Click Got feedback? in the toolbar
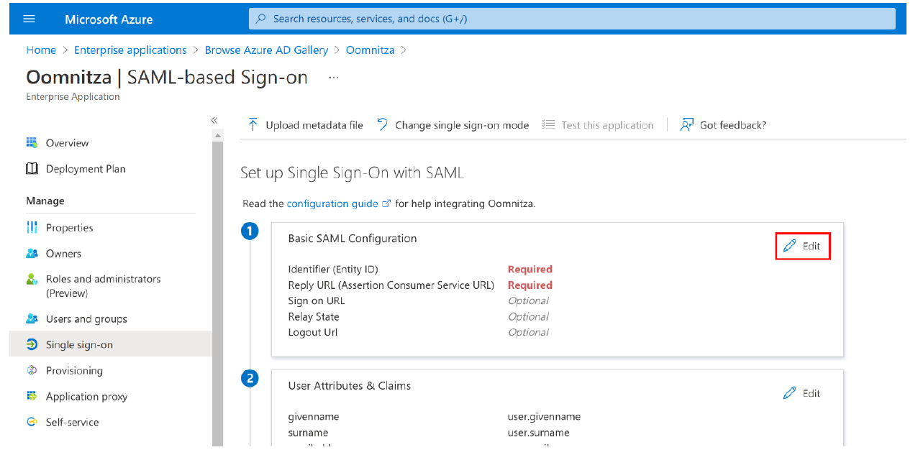 (x=724, y=125)
